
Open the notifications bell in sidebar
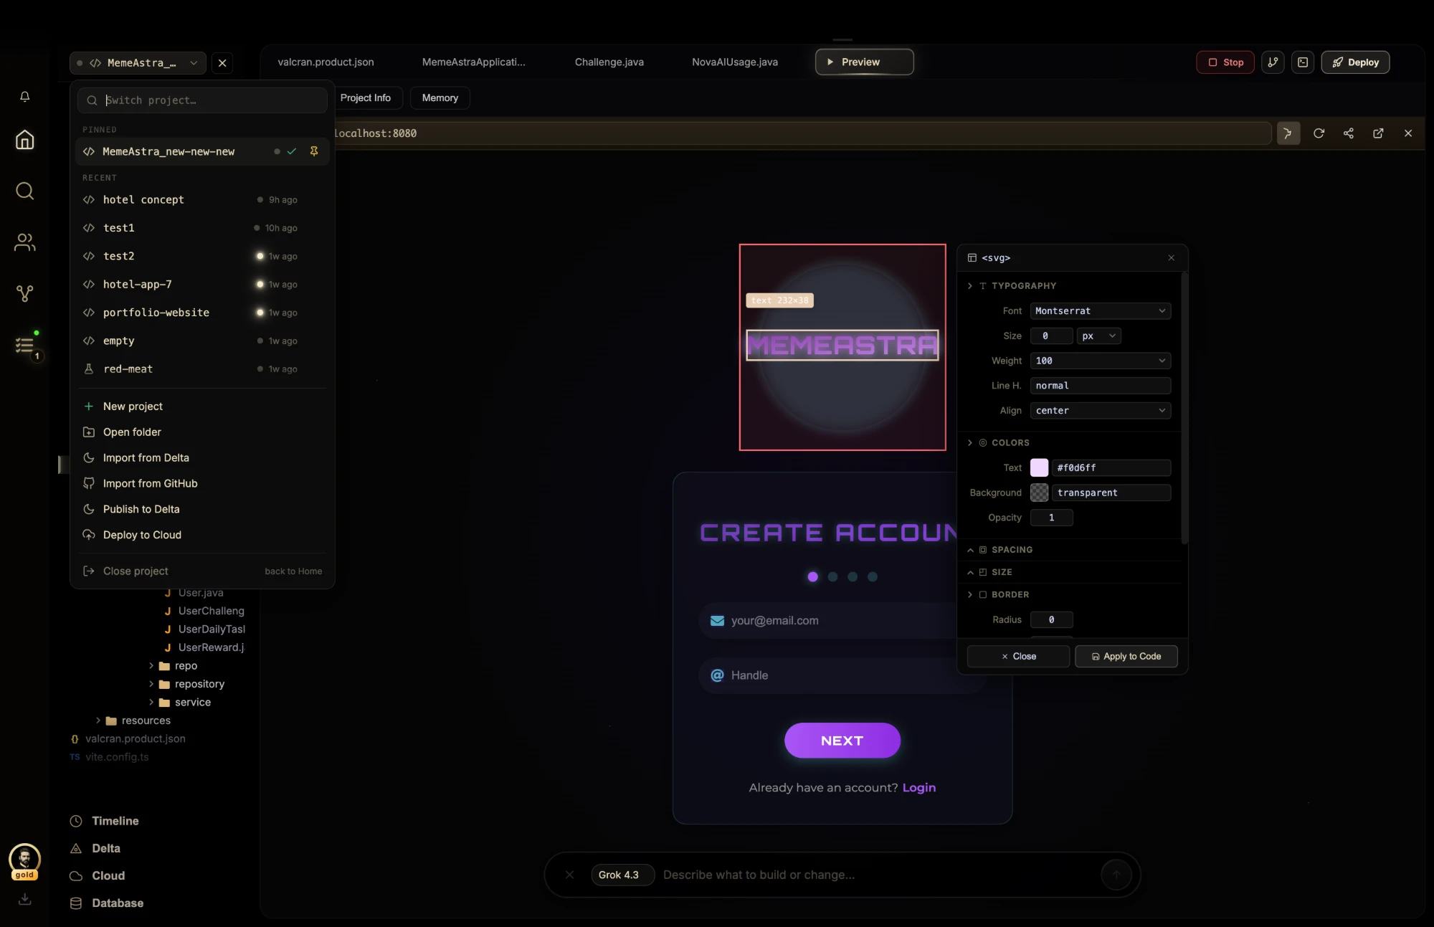[25, 96]
